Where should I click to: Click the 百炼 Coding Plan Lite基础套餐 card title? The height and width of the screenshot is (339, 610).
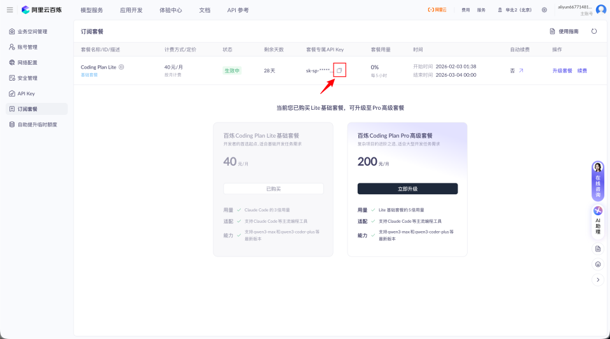261,136
